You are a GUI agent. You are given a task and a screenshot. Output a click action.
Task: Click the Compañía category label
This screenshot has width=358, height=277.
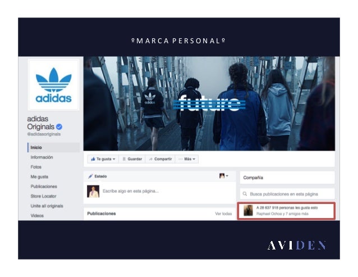pyautogui.click(x=253, y=178)
